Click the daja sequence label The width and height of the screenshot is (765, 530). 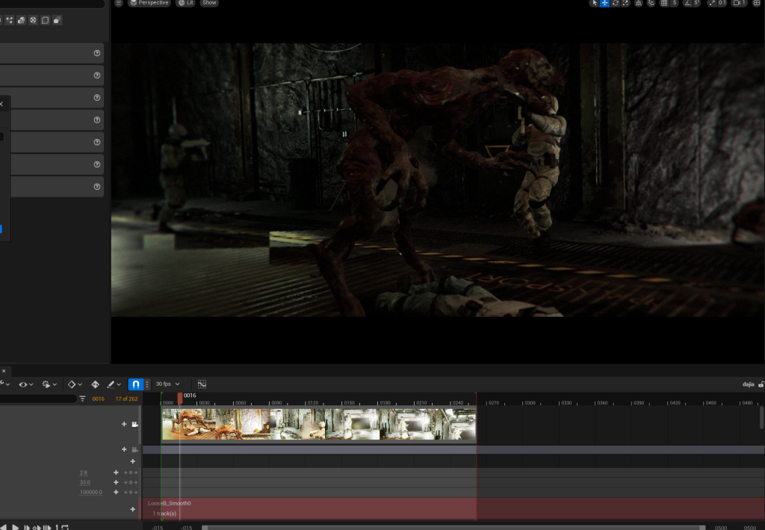point(748,384)
